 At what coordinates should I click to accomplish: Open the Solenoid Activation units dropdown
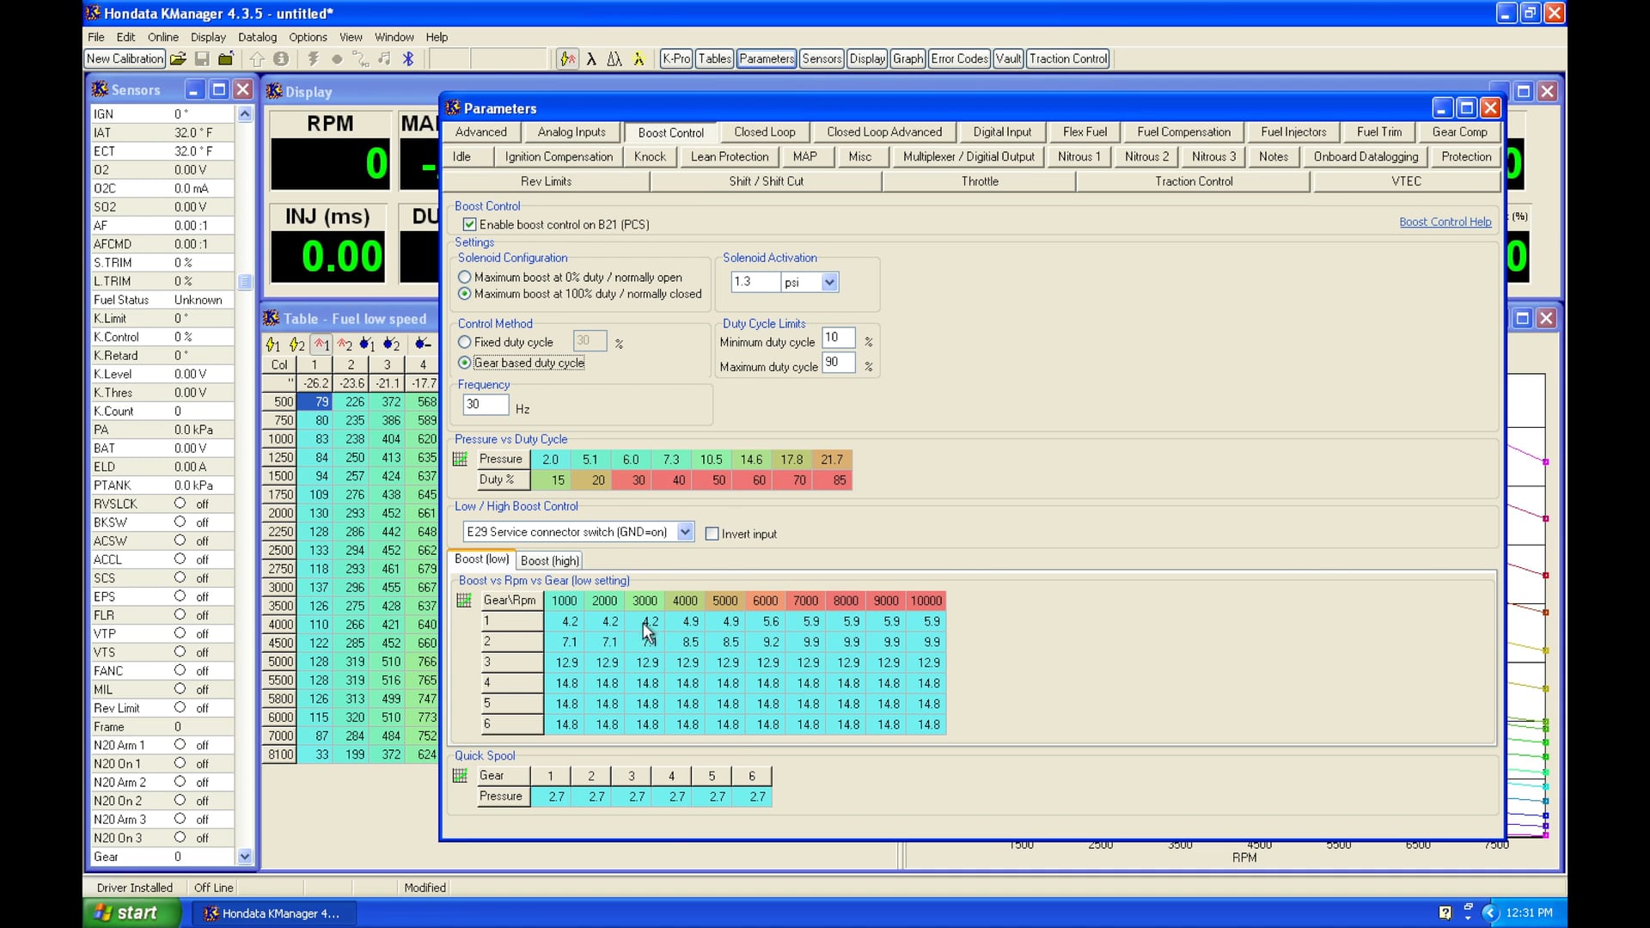point(828,282)
